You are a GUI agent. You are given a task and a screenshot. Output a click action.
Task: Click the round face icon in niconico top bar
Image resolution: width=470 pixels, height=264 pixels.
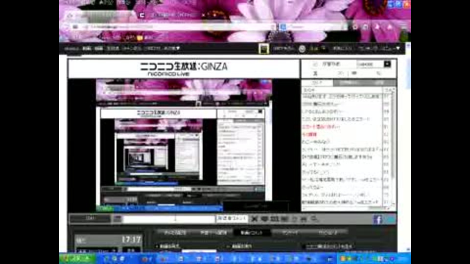pyautogui.click(x=302, y=48)
